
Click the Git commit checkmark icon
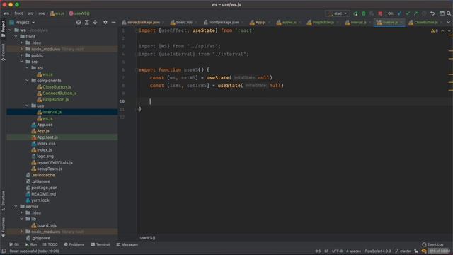(408, 13)
